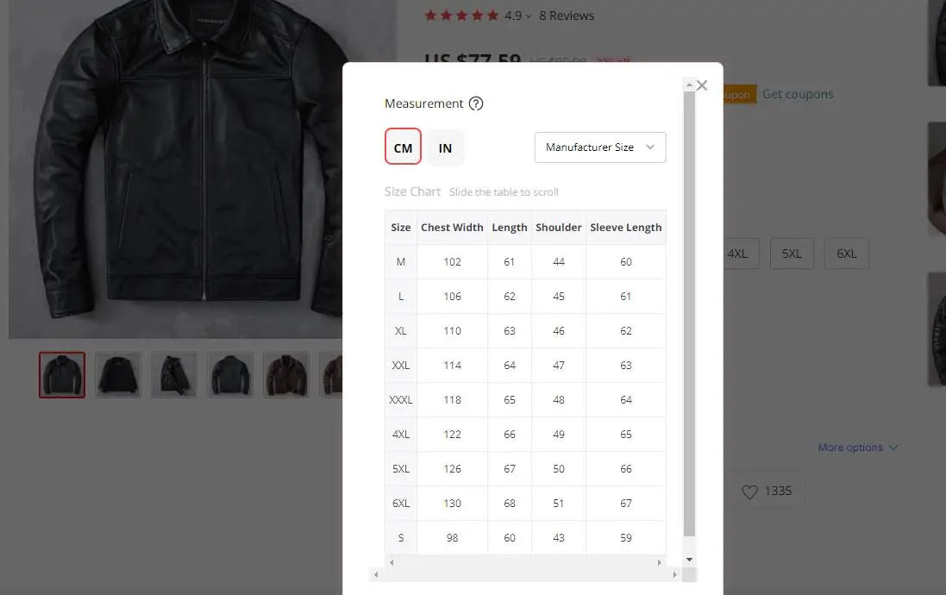Close the size chart popup
This screenshot has width=946, height=595.
pos(702,85)
